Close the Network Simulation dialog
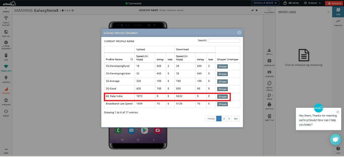The image size is (344, 157). coord(239,33)
